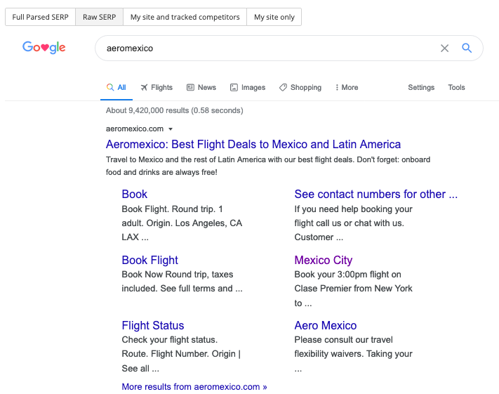Expand the More search options menu

(346, 88)
